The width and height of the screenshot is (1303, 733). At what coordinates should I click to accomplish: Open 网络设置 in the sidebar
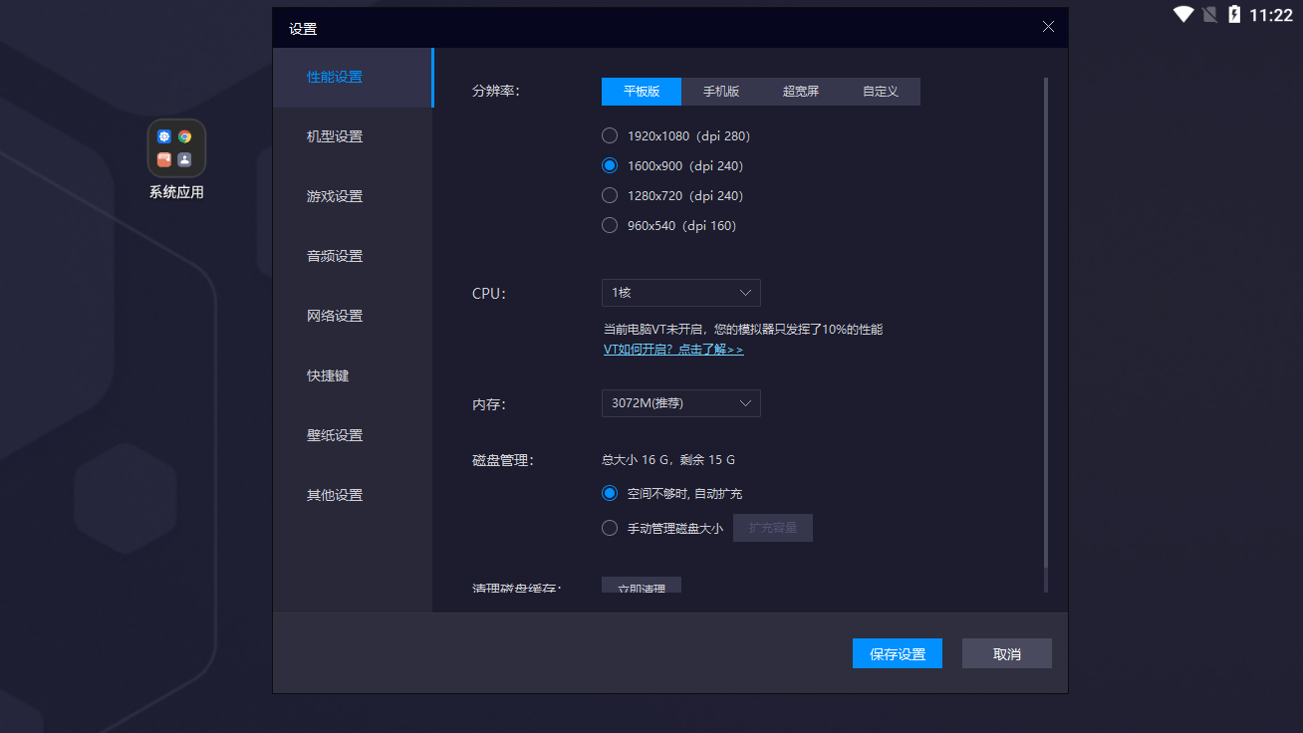point(335,316)
